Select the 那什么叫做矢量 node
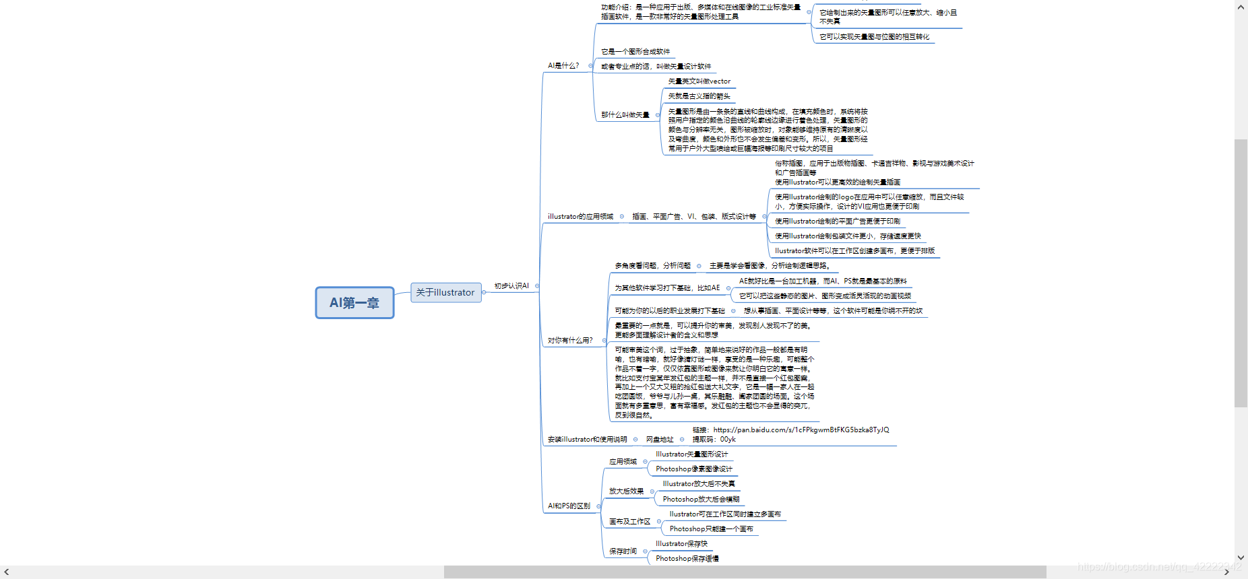 (x=625, y=115)
